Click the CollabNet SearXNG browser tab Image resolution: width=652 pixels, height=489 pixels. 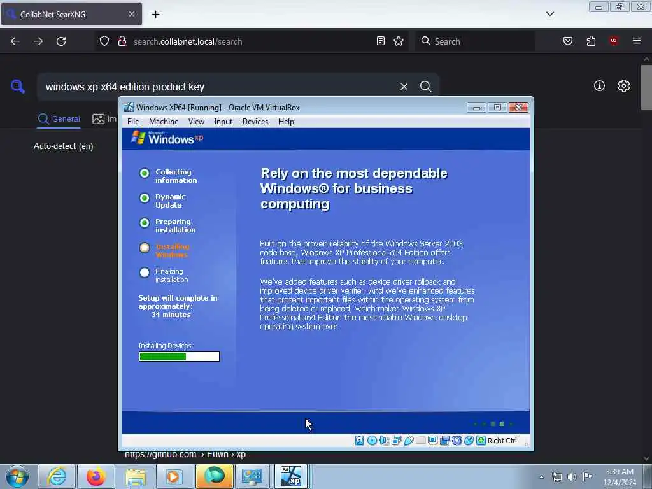71,14
